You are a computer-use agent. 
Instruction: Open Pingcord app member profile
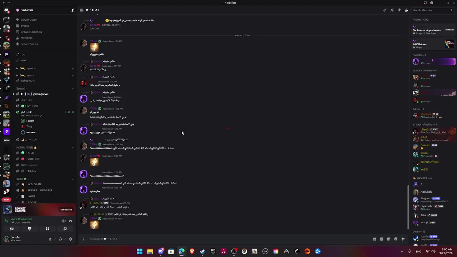[433, 199]
